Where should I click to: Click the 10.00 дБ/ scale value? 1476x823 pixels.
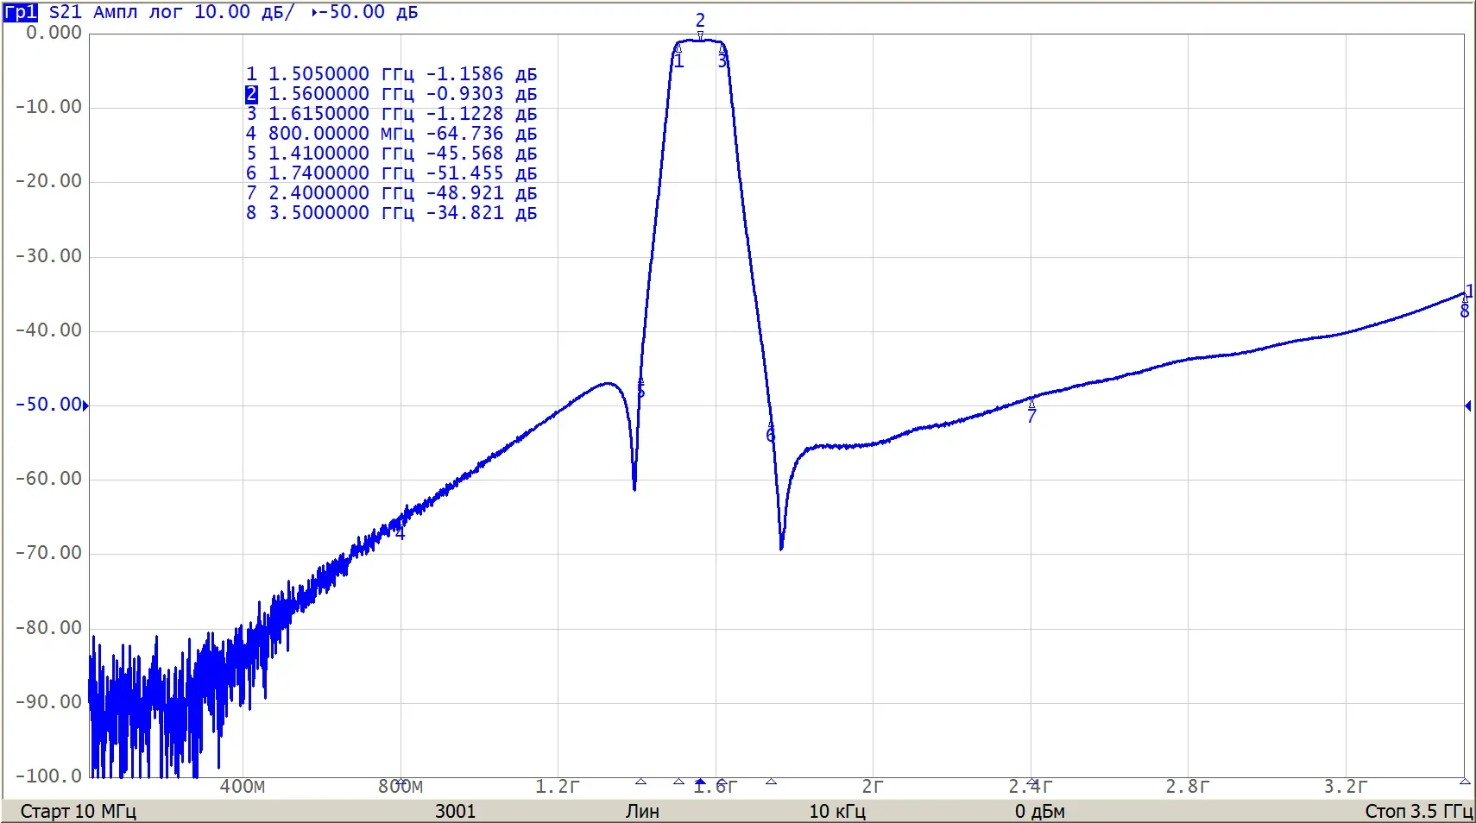(243, 12)
